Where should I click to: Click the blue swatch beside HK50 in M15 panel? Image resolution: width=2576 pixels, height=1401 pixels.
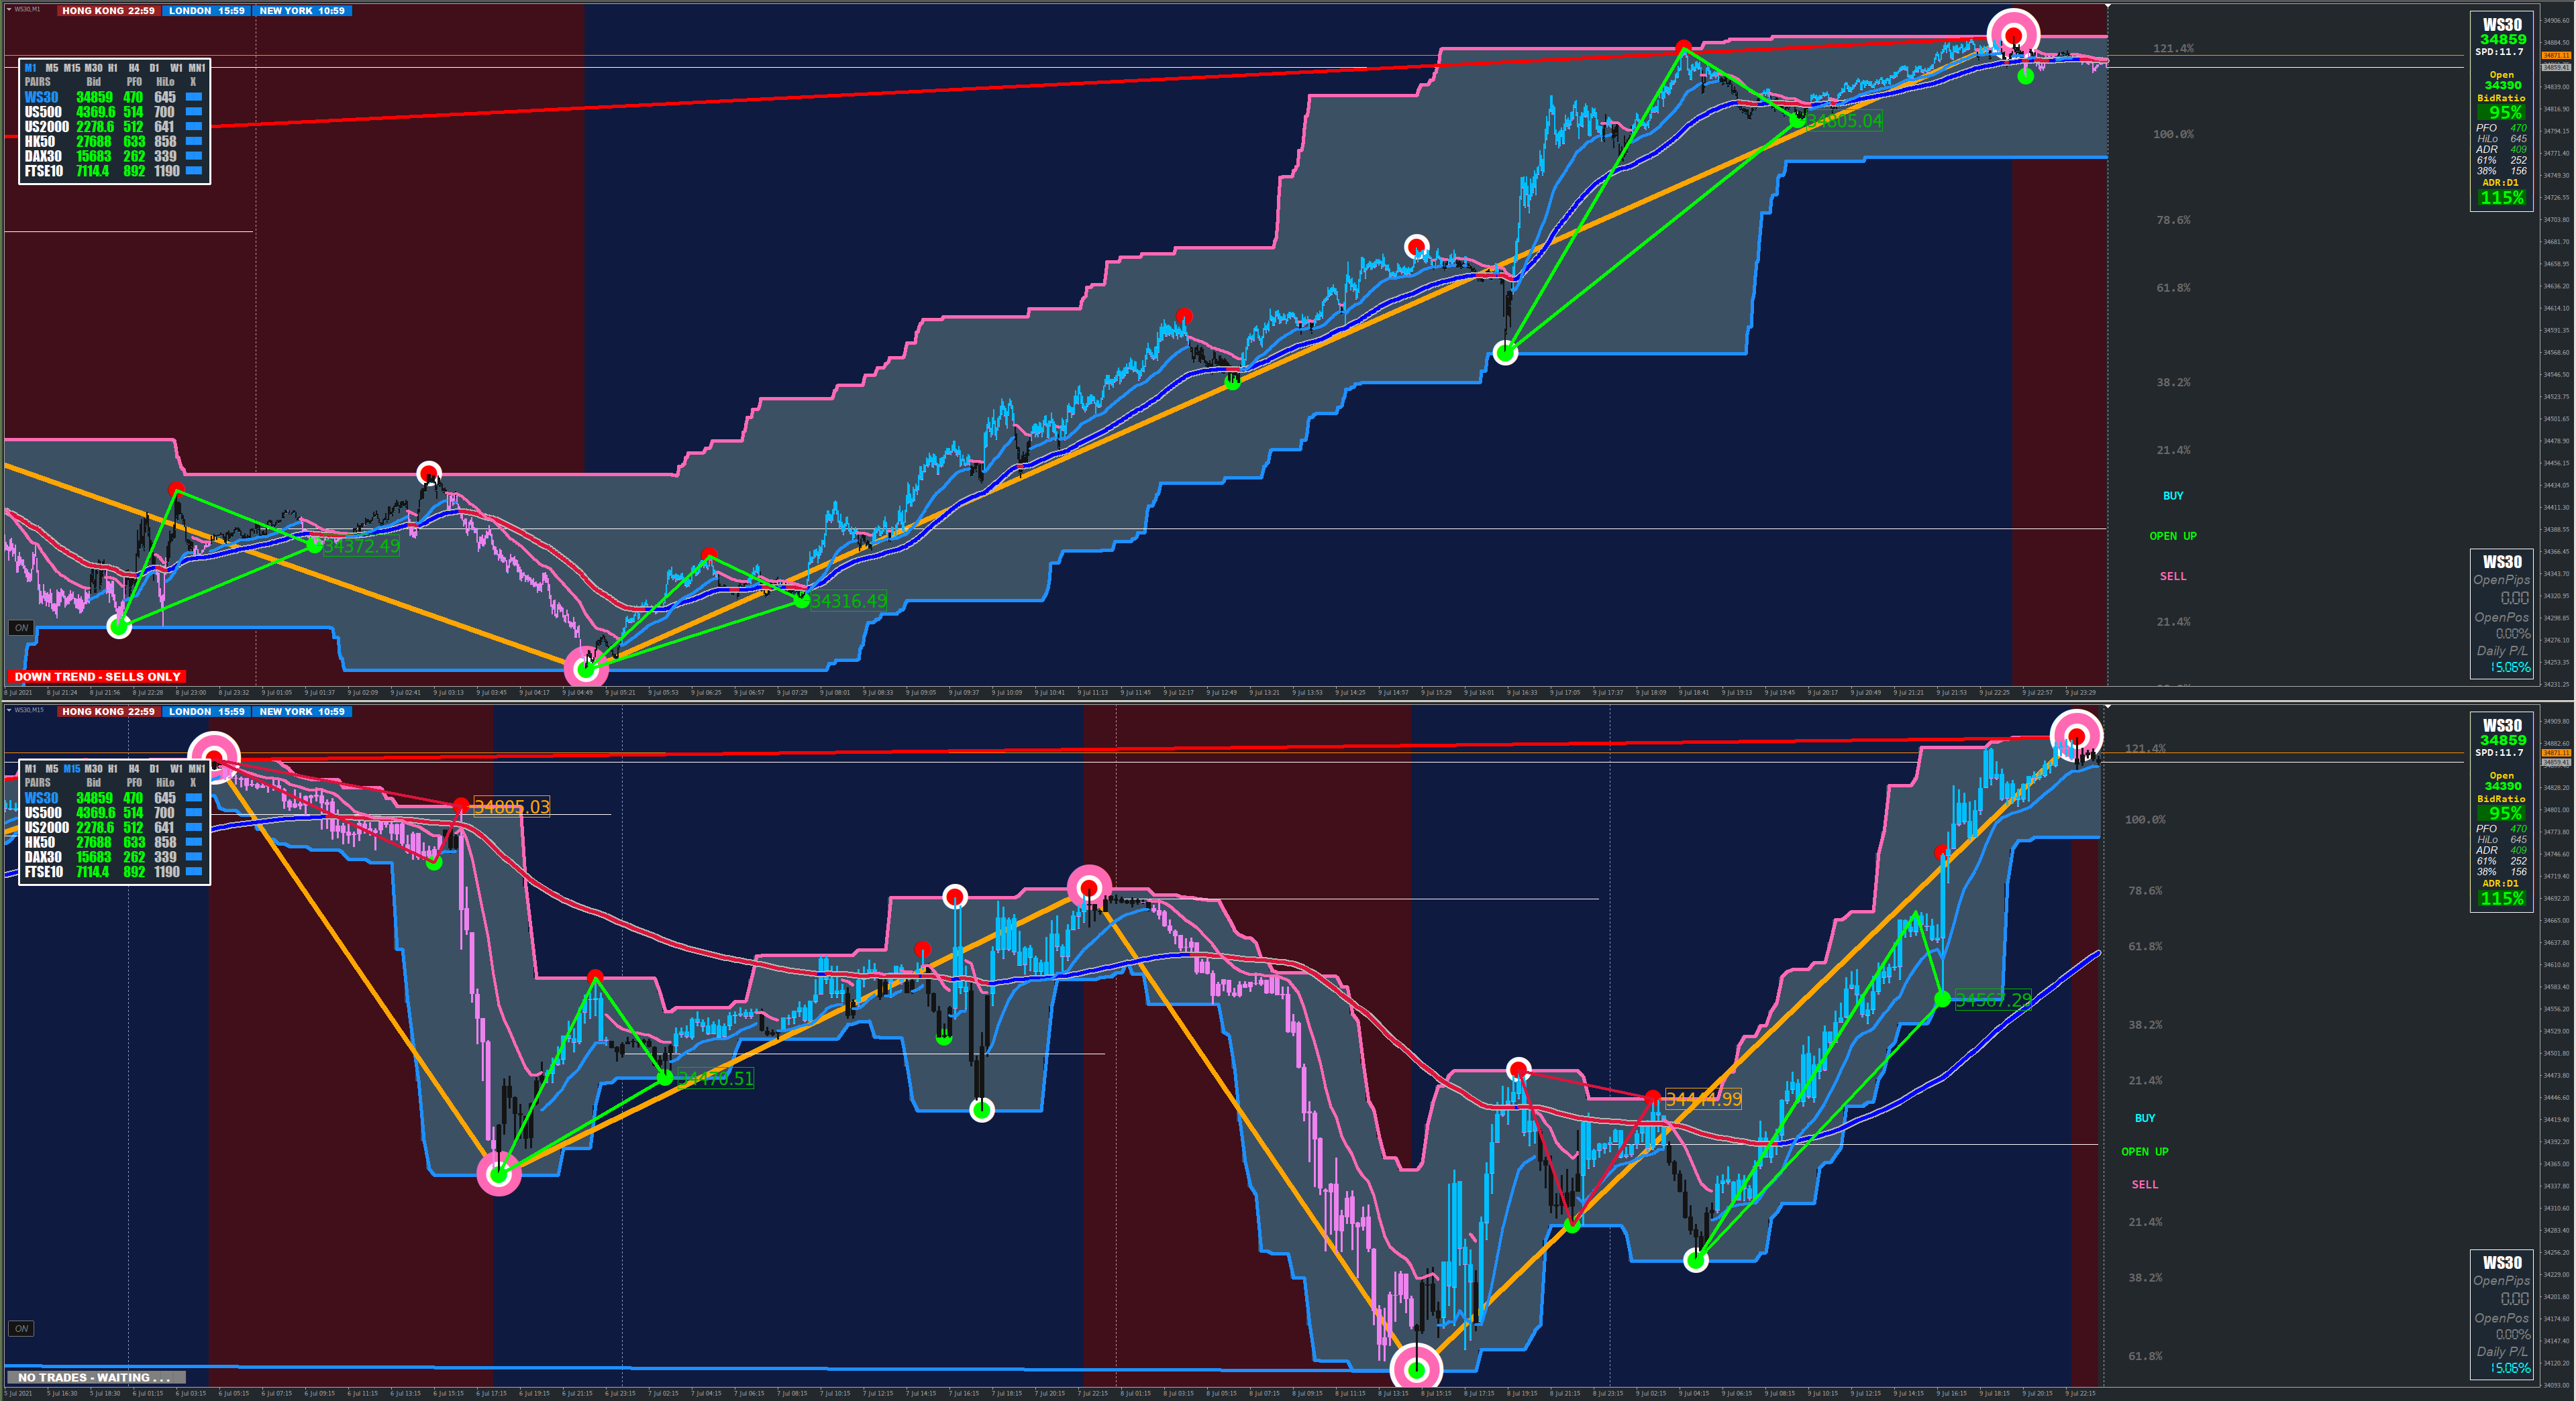194,842
